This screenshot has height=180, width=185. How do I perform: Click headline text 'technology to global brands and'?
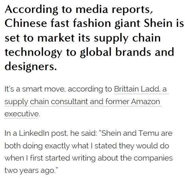(x=89, y=52)
